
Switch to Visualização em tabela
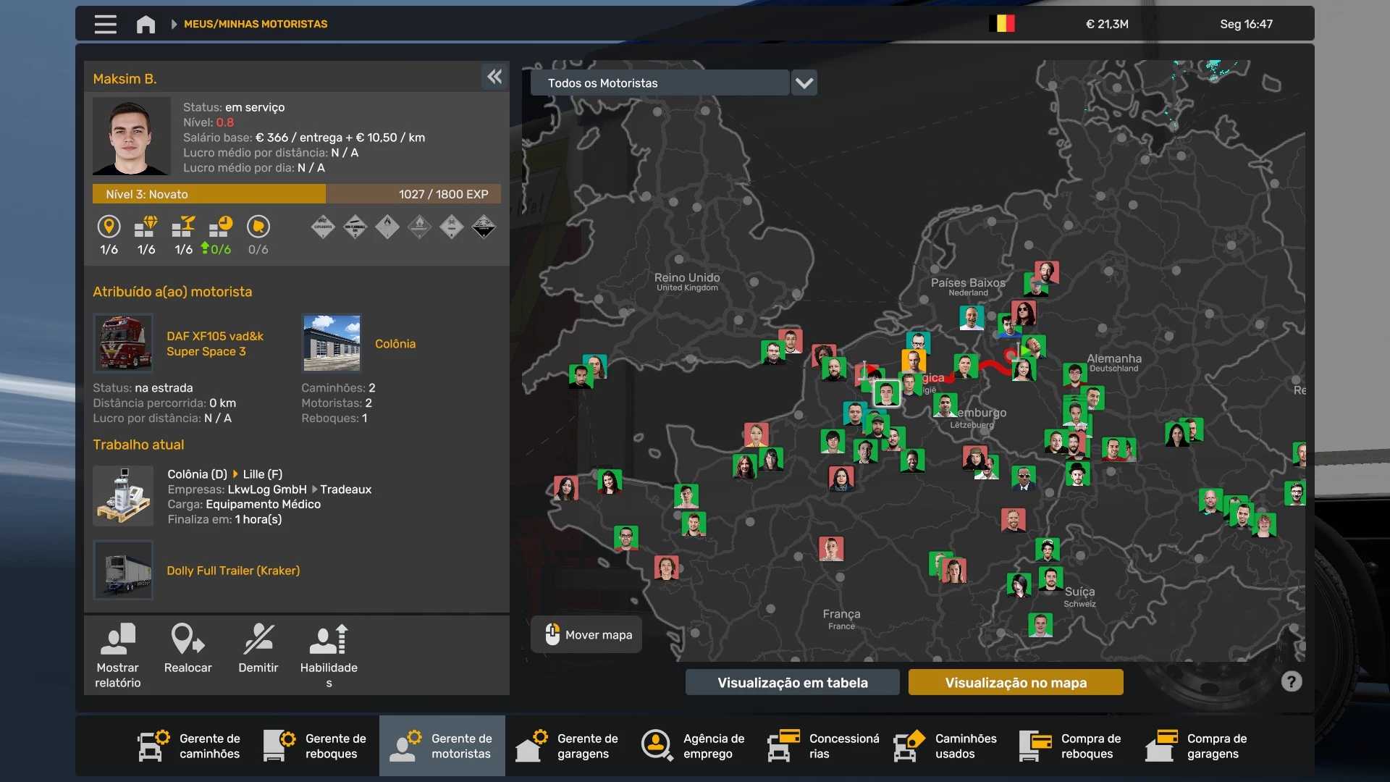click(x=792, y=682)
